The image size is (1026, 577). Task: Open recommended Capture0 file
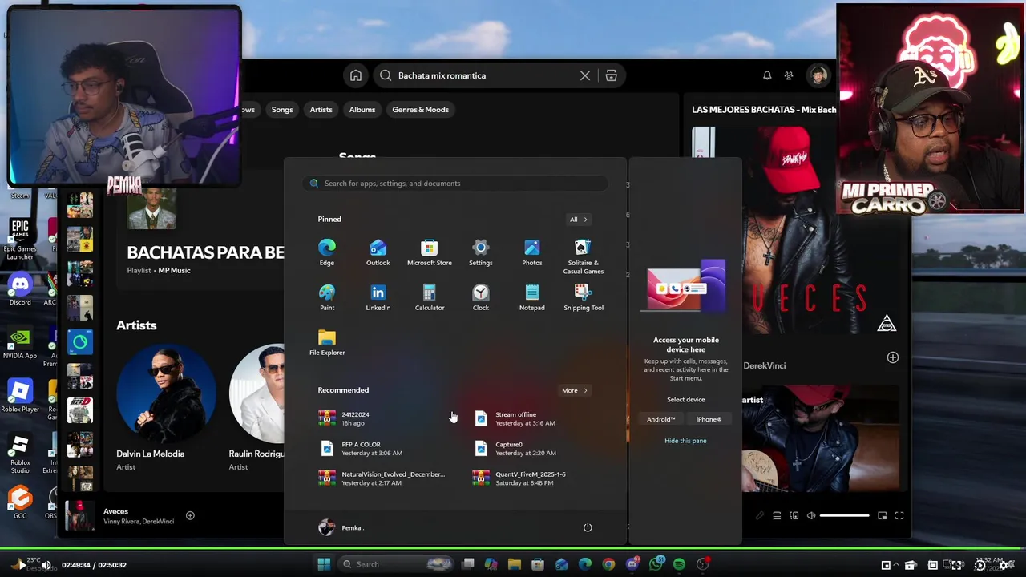(535, 449)
